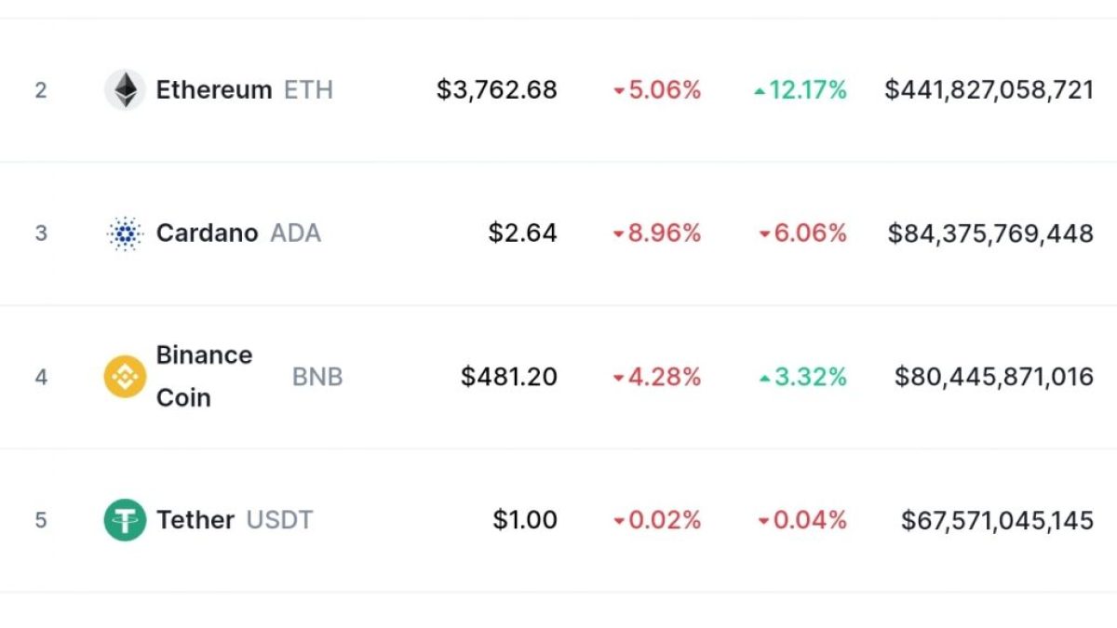
Task: Click the ETH ticker symbol
Action: click(308, 90)
